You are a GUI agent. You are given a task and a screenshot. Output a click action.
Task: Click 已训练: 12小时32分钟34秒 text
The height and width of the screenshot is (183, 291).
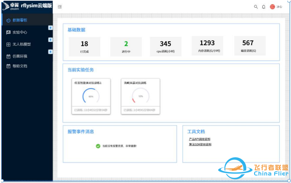pyautogui.click(x=91, y=110)
